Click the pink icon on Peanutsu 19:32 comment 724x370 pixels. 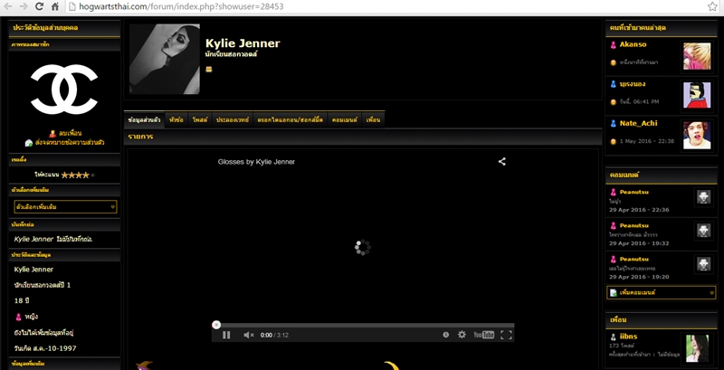point(614,225)
